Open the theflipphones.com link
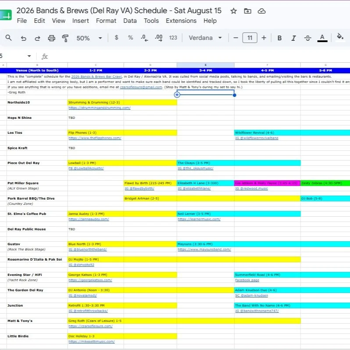 coord(95,138)
